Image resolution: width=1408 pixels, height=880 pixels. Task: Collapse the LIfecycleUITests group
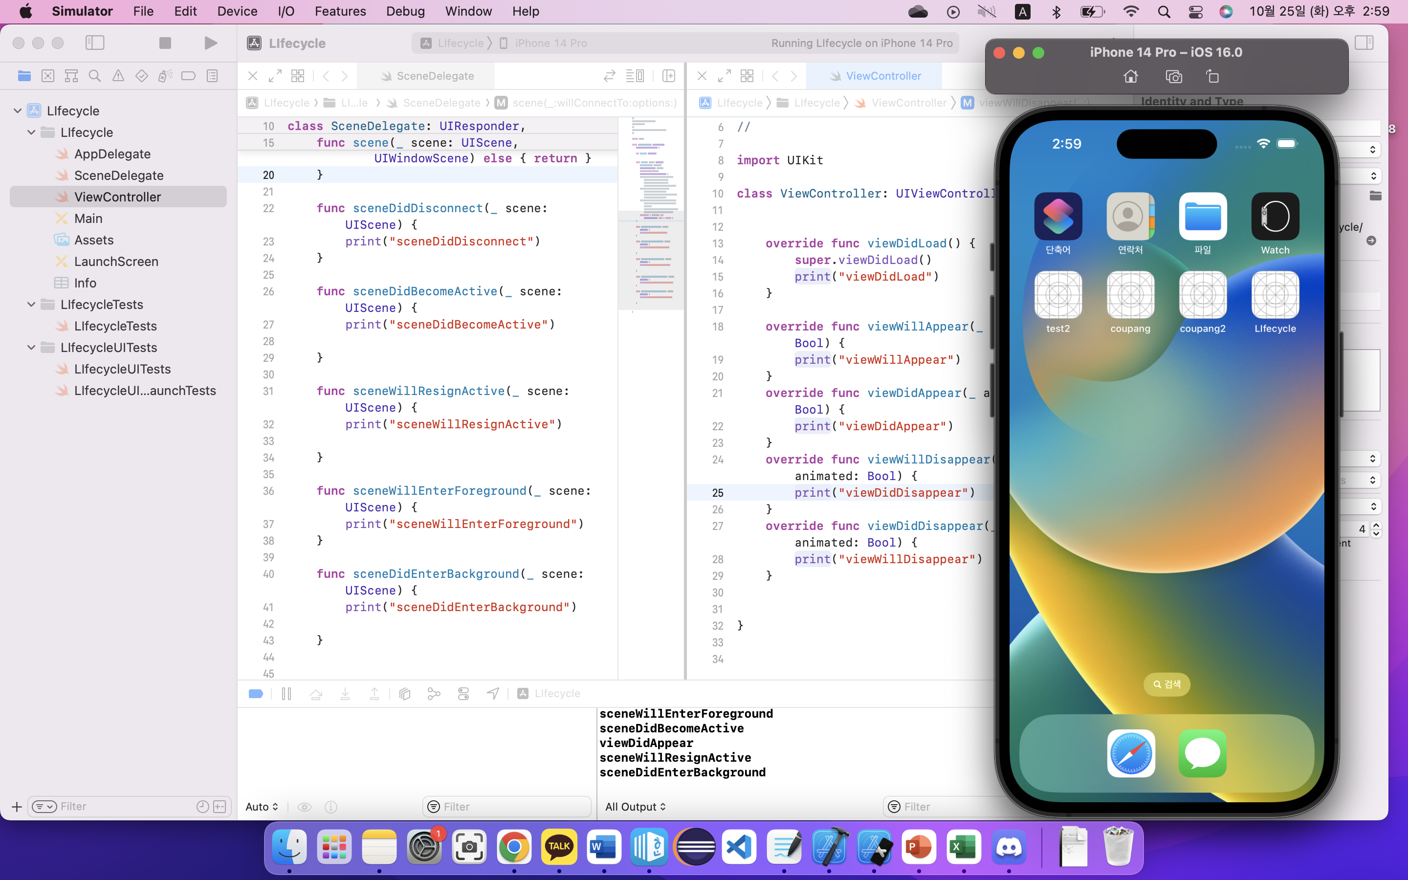click(x=31, y=348)
